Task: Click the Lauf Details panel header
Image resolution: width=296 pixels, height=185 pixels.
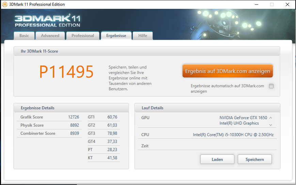Action: point(207,108)
